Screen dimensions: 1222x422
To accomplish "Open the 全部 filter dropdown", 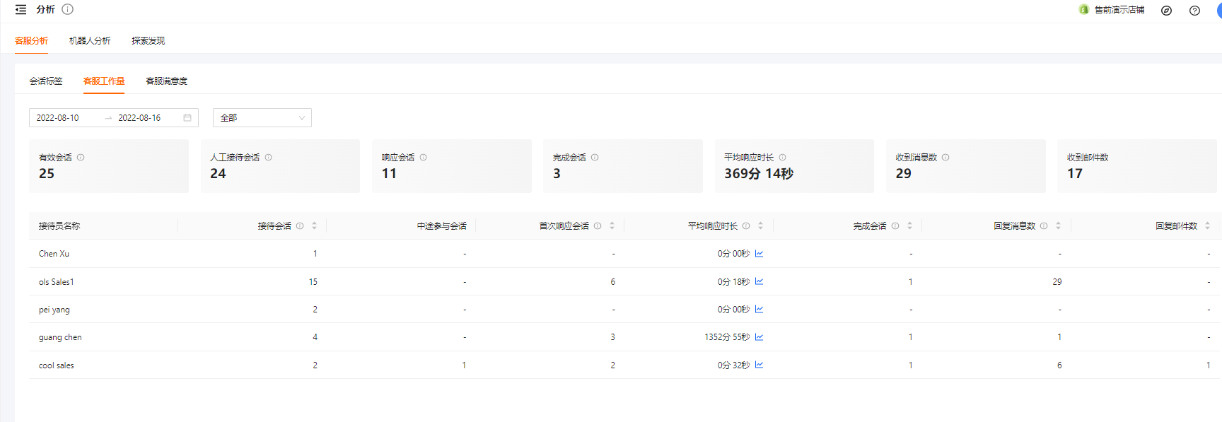I will tap(262, 118).
